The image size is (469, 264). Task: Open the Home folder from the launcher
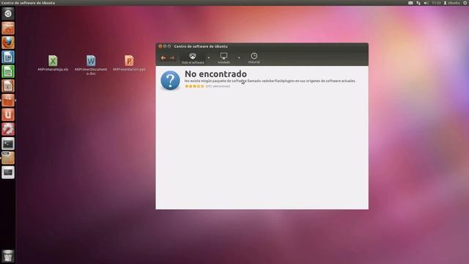tap(8, 28)
